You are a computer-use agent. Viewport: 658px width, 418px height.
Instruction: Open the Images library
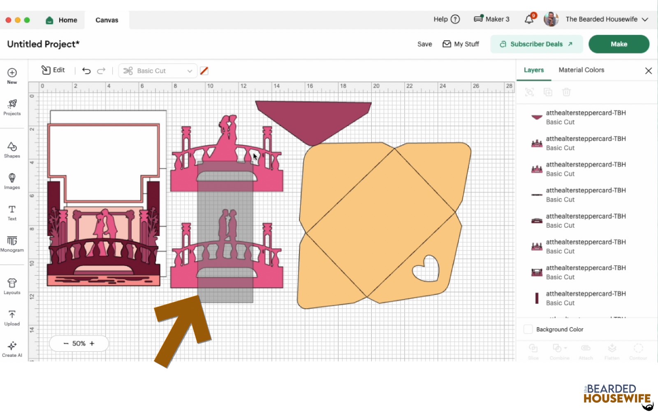(x=12, y=181)
